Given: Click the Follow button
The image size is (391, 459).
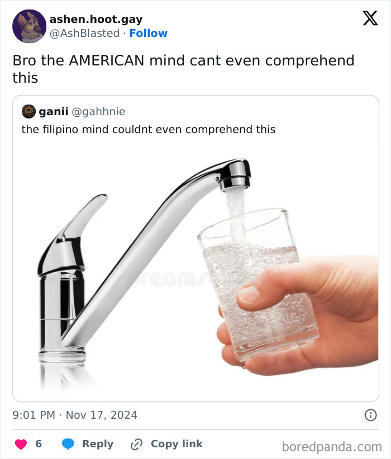Looking at the screenshot, I should (149, 33).
